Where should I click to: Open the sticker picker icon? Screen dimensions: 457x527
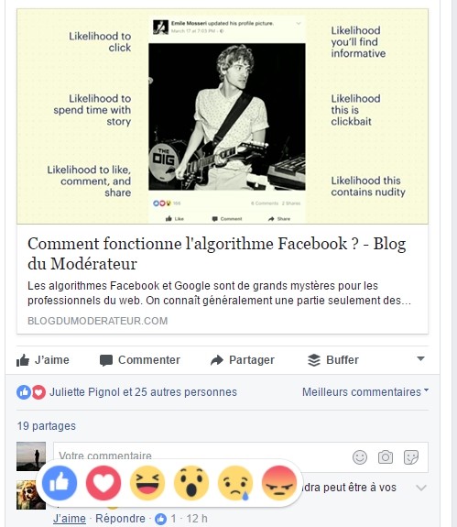tap(411, 457)
